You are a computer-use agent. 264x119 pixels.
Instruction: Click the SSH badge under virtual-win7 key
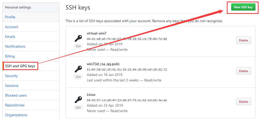tap(78, 46)
